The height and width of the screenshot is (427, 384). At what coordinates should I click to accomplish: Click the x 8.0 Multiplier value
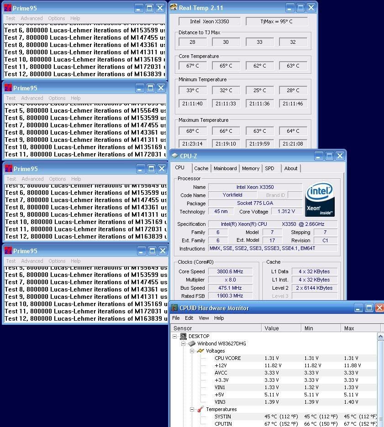(230, 280)
